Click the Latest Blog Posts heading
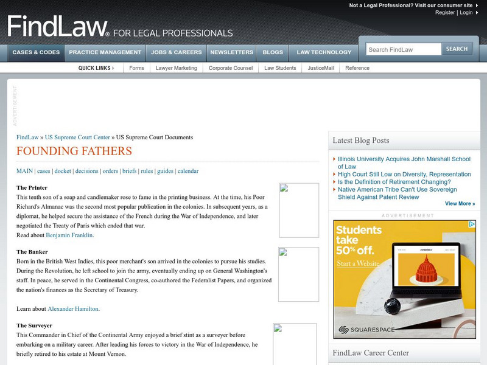 pos(361,141)
